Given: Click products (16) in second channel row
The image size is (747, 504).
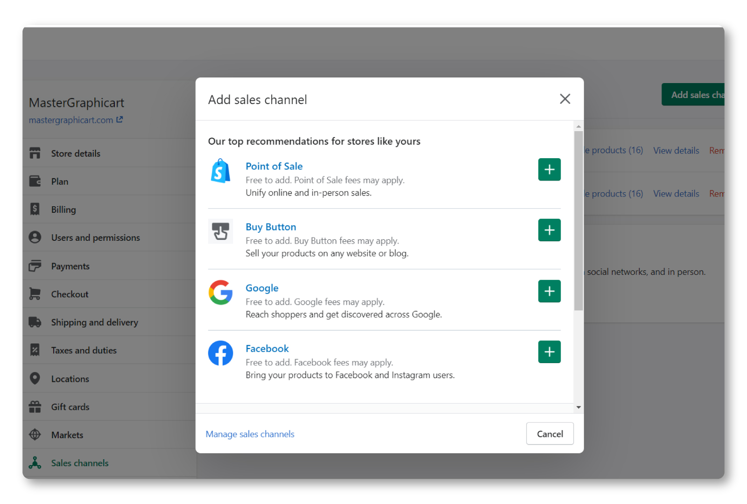Looking at the screenshot, I should [613, 193].
